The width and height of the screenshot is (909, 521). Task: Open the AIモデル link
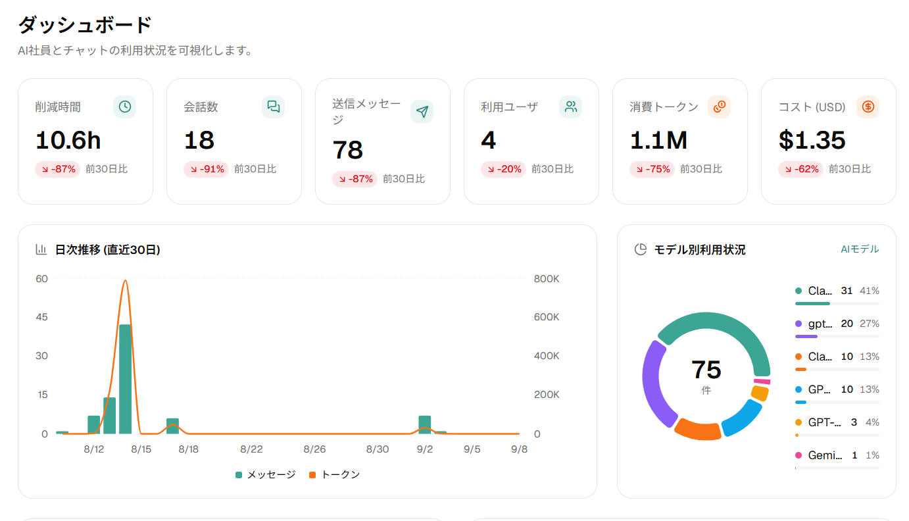point(860,249)
